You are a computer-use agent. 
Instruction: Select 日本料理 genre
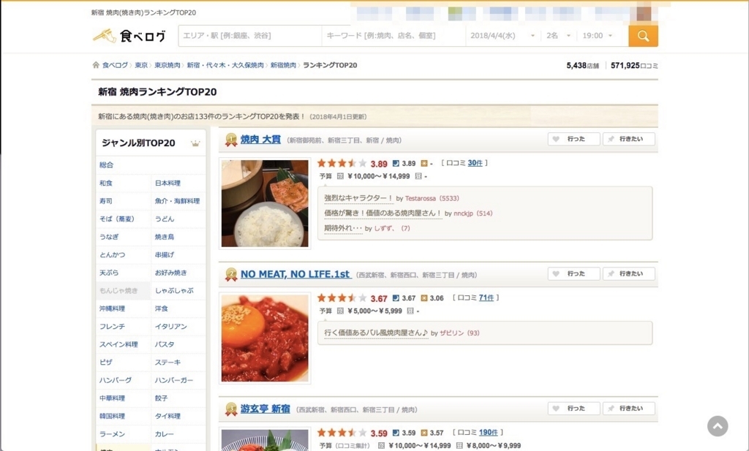click(x=168, y=183)
